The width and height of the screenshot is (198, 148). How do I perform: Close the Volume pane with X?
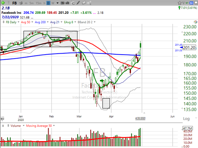coord(3,125)
